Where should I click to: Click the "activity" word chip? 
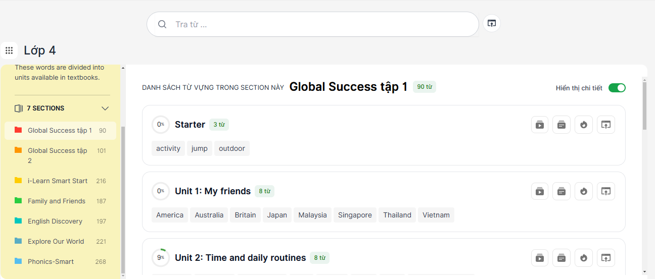(x=168, y=148)
